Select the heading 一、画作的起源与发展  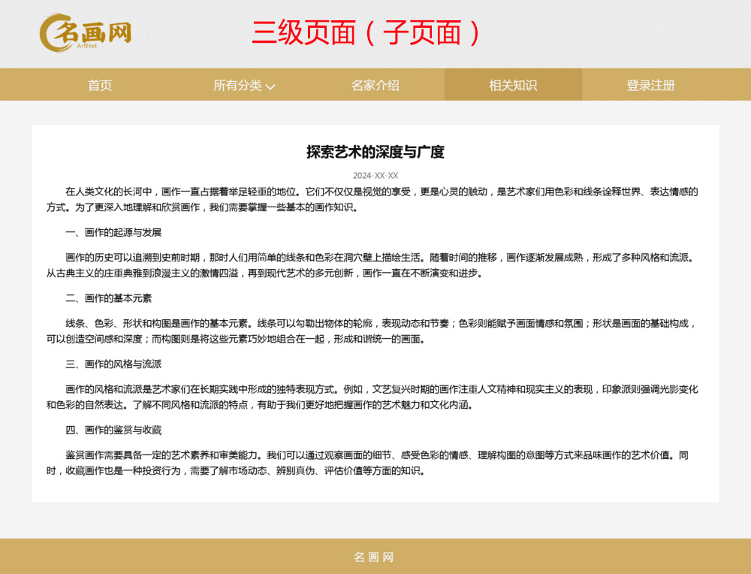point(113,232)
